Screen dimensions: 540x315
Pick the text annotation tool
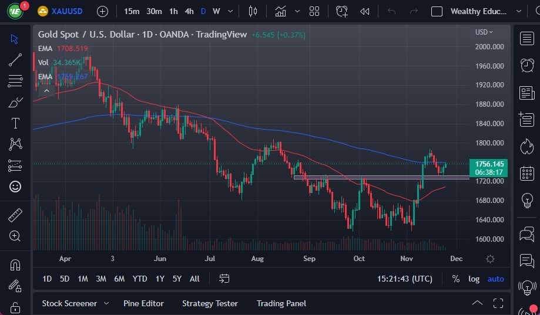15,123
